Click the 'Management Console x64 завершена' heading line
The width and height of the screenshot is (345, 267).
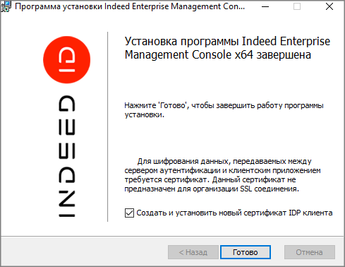click(218, 55)
